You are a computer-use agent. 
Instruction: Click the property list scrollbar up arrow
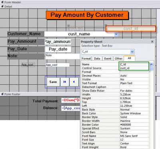tap(151, 65)
